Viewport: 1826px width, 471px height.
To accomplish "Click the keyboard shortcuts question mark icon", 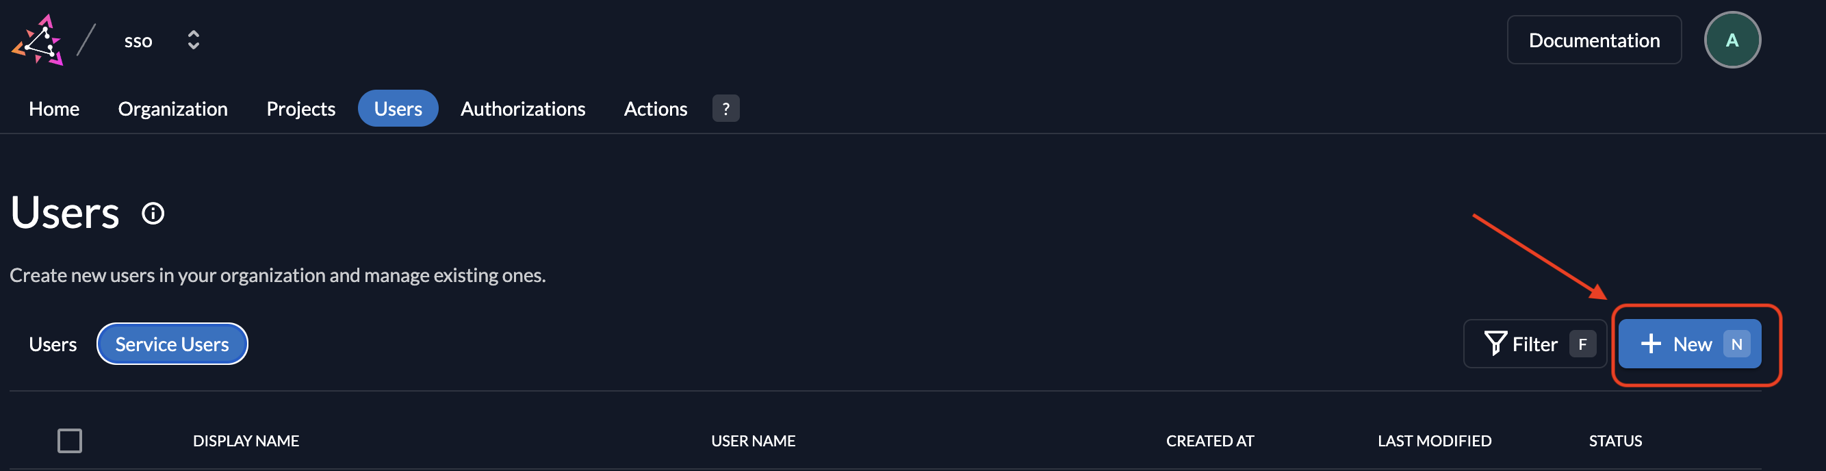I will point(725,109).
